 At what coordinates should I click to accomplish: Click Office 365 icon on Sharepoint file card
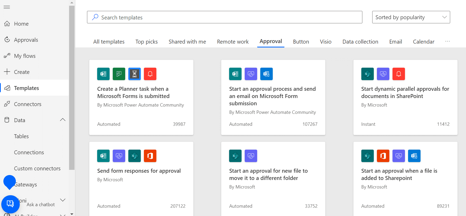pos(383,156)
